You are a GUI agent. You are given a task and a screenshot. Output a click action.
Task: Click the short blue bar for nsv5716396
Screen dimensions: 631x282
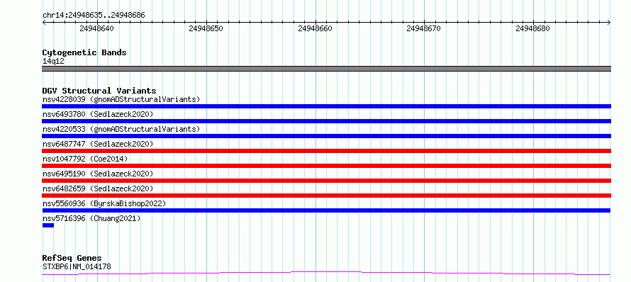48,225
